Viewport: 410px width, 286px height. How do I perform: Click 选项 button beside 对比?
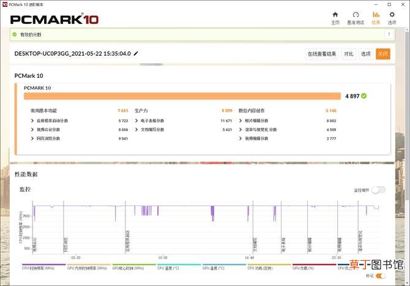(366, 54)
